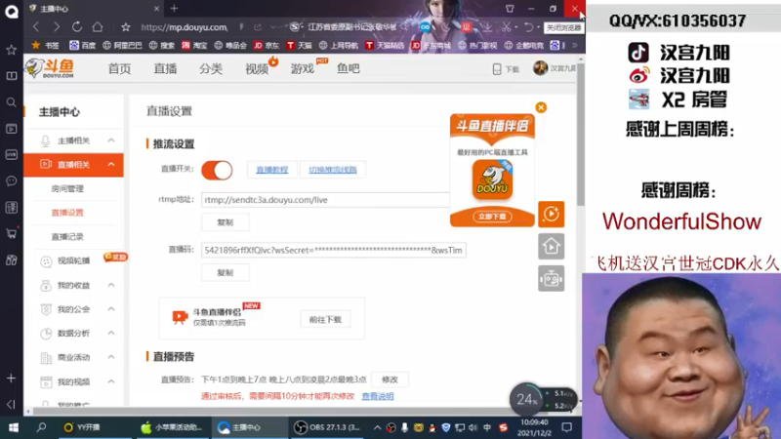Open the reading book icon in sidebar

click(x=11, y=76)
